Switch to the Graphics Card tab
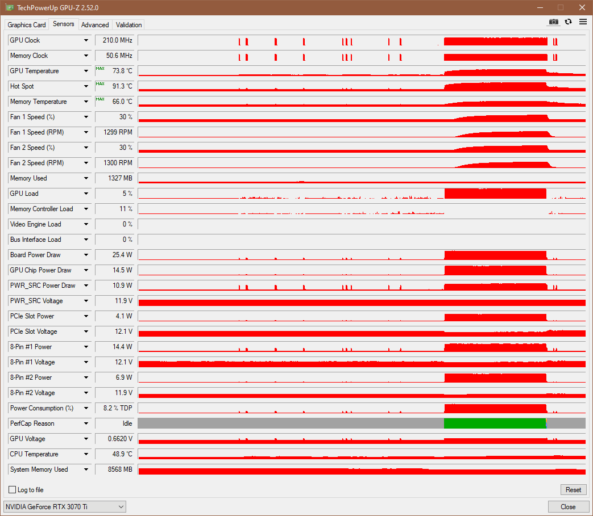 [27, 25]
